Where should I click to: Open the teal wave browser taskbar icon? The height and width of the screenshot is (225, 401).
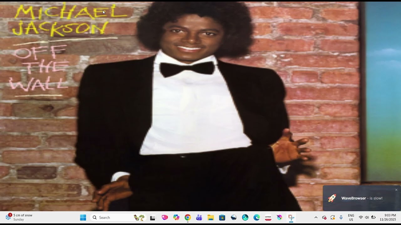click(245, 217)
